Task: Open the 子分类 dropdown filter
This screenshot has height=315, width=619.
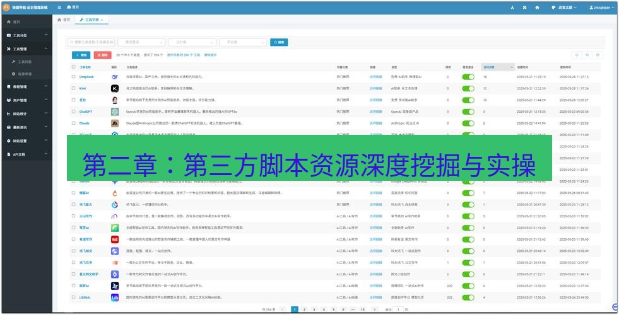Action: [x=243, y=42]
